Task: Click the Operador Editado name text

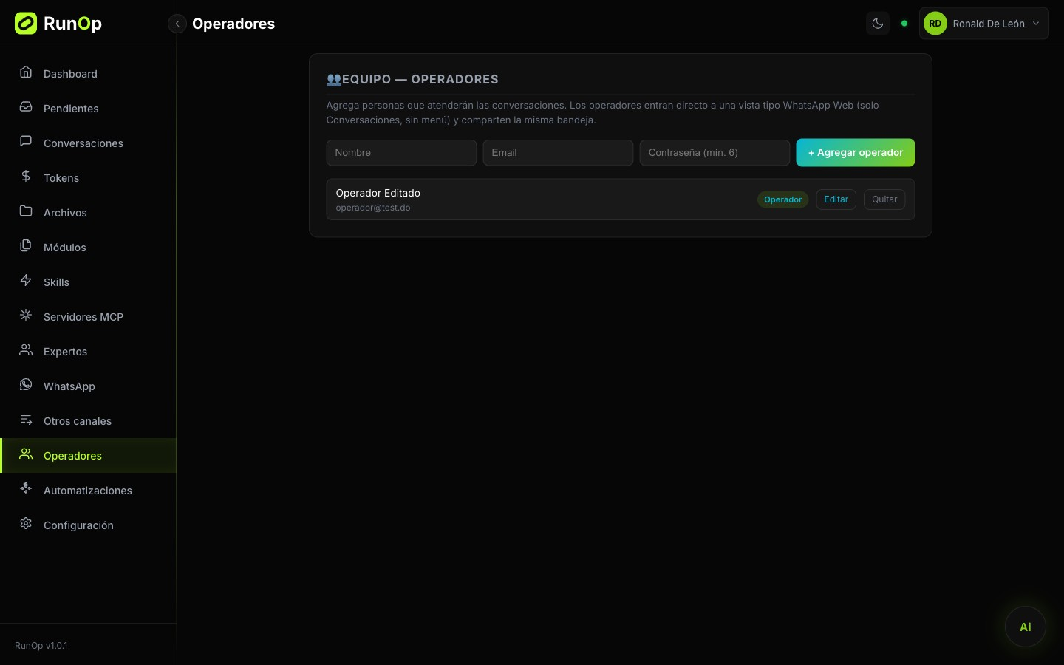Action: pyautogui.click(x=378, y=193)
